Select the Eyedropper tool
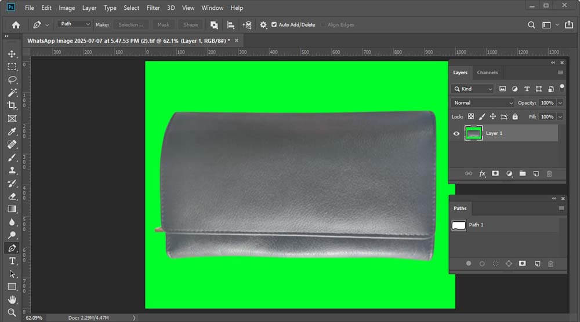 click(x=12, y=131)
